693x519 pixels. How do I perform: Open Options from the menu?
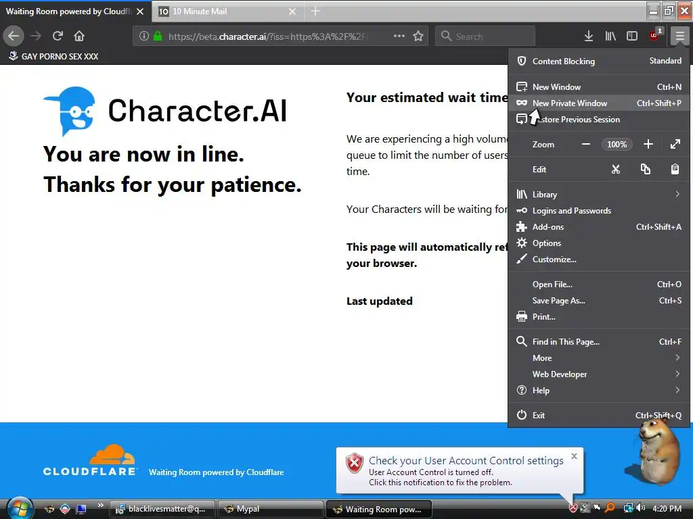[599, 243]
